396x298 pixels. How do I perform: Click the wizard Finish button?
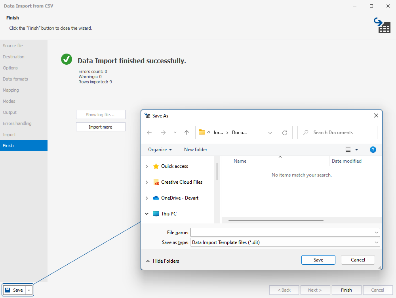coord(346,290)
